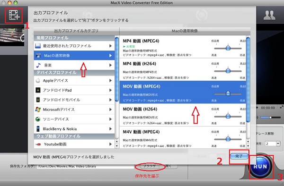The height and width of the screenshot is (186, 284).
Task: Open the users/about icon at top right
Action: pyautogui.click(x=269, y=16)
